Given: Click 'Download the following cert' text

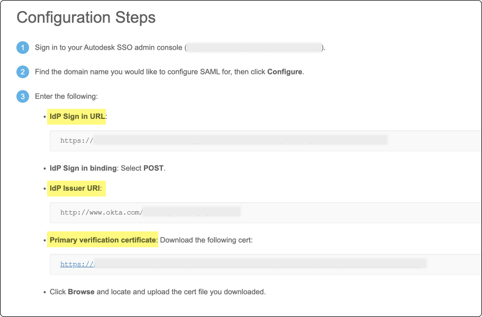Looking at the screenshot, I should [x=206, y=240].
